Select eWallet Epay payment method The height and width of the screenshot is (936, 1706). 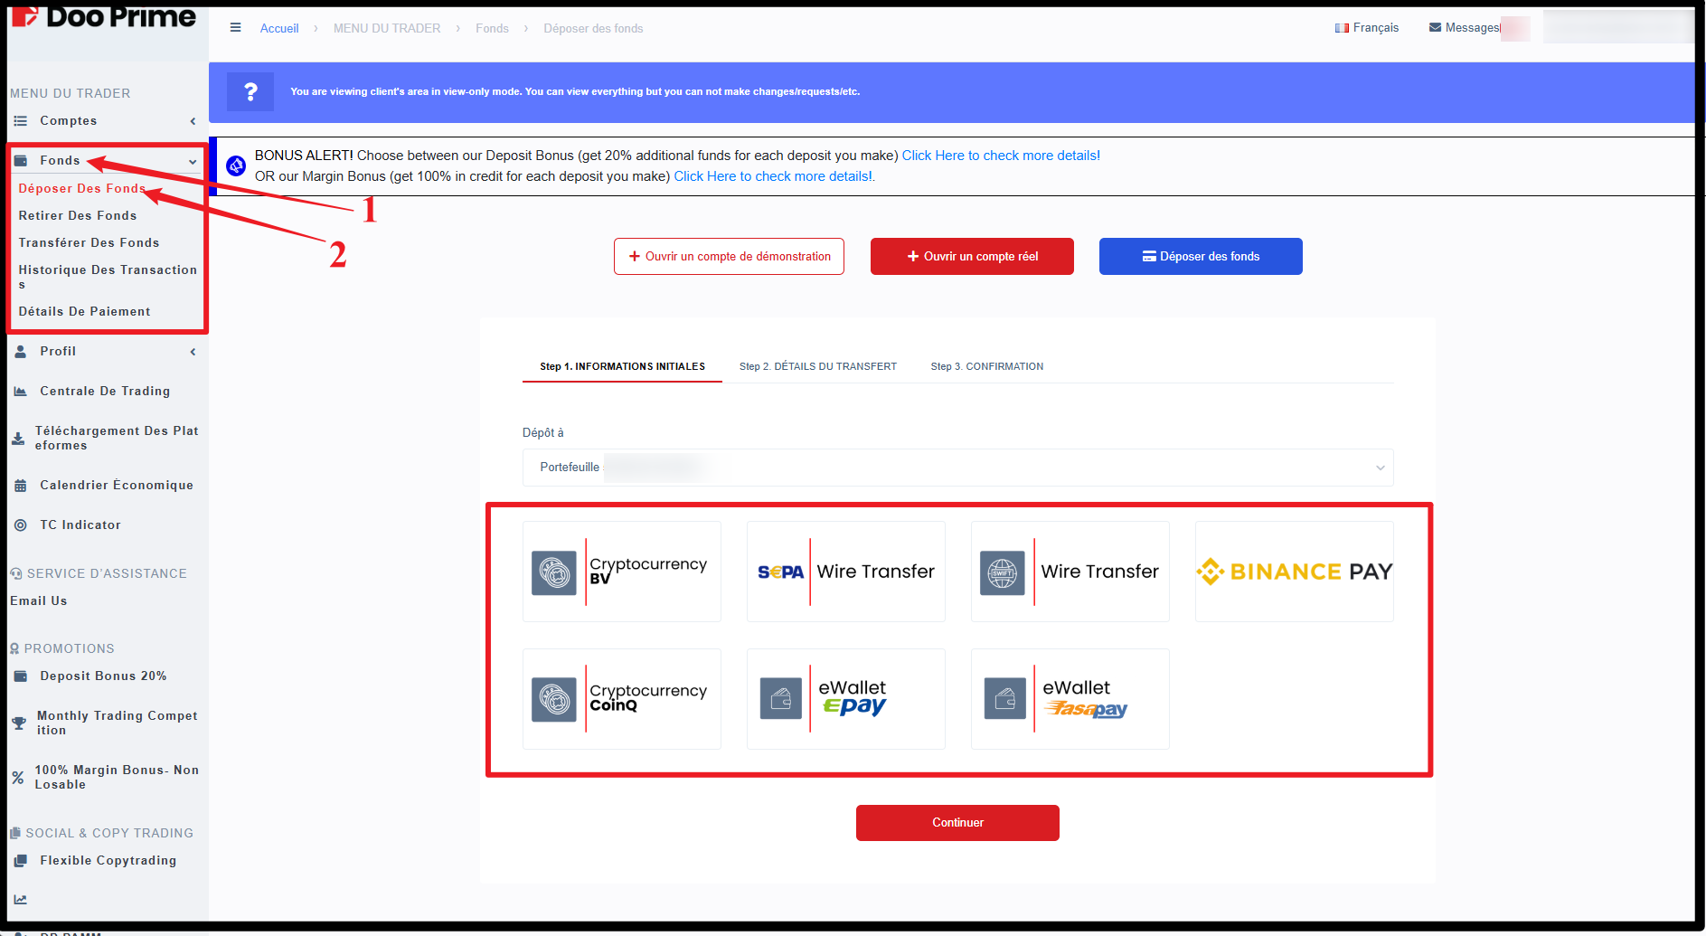(846, 699)
